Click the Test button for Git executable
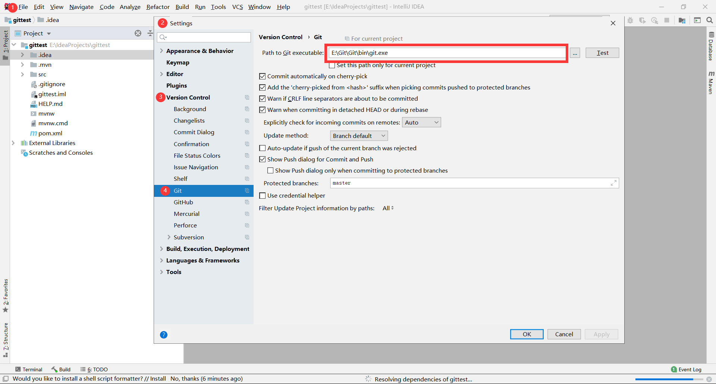This screenshot has width=716, height=384. [602, 53]
